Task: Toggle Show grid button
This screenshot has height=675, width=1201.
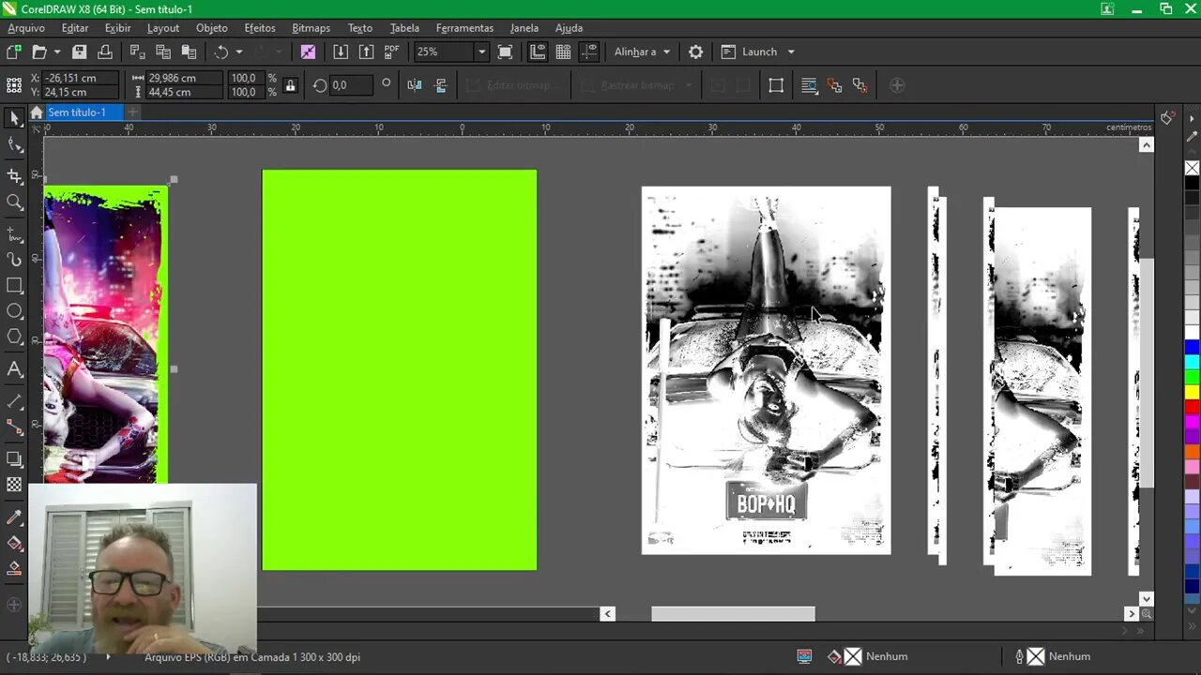Action: [x=563, y=52]
